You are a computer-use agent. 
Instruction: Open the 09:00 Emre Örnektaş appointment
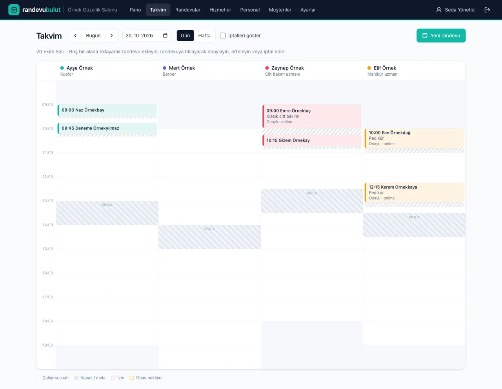(312, 116)
